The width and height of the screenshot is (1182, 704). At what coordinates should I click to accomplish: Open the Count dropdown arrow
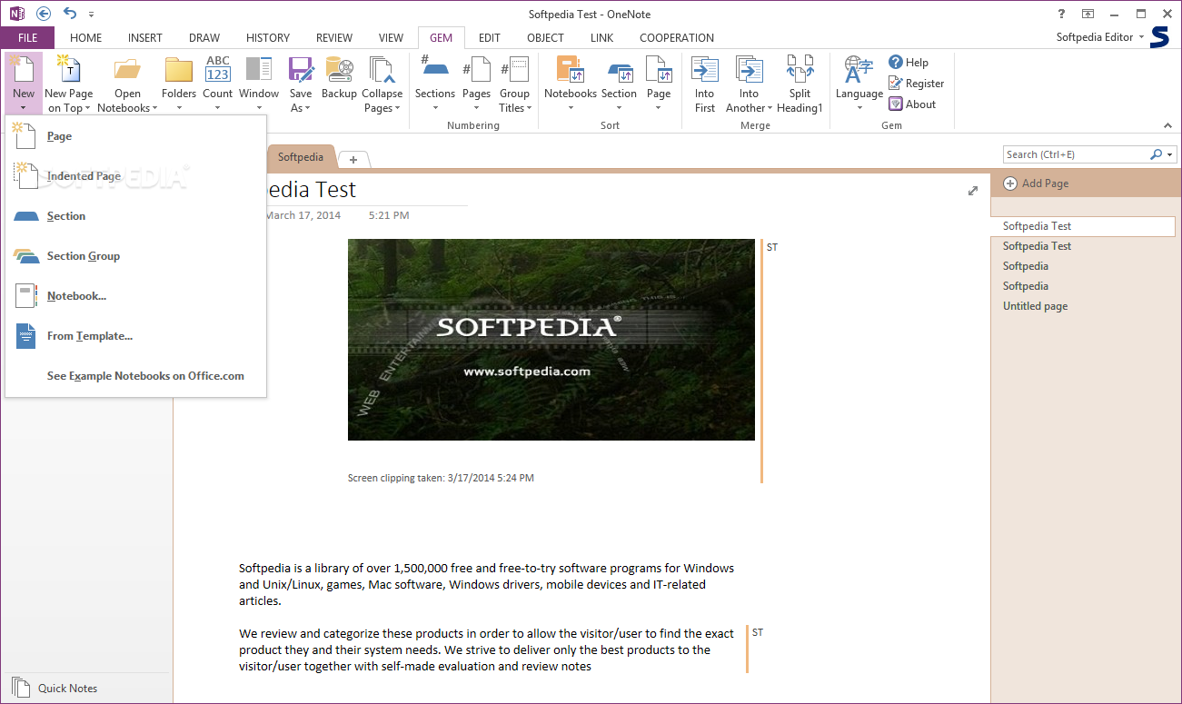point(218,108)
